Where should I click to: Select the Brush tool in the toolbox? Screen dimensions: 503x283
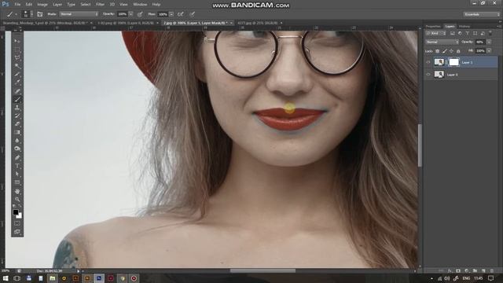(x=17, y=100)
